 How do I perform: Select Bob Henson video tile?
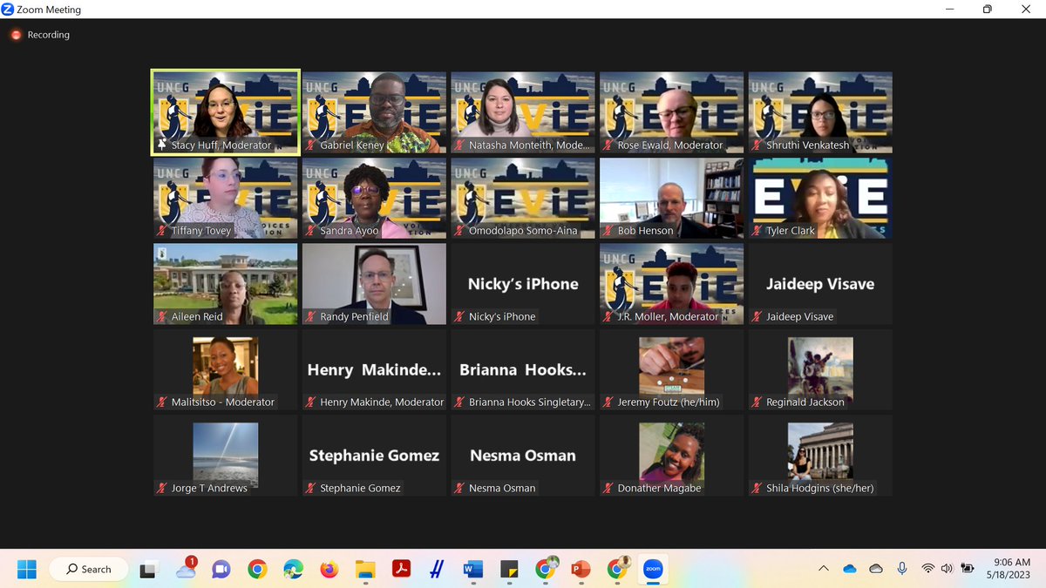(671, 199)
